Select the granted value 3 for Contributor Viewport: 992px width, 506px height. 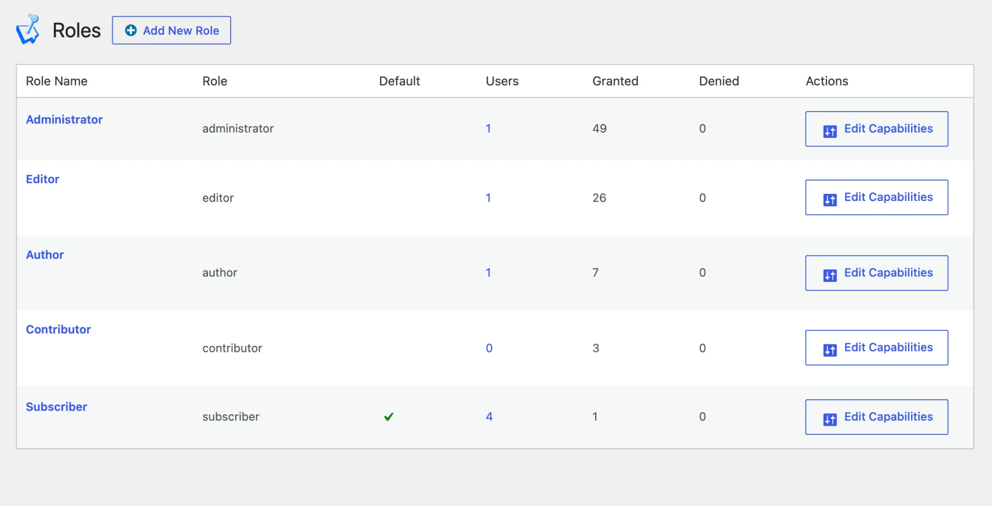(x=596, y=348)
